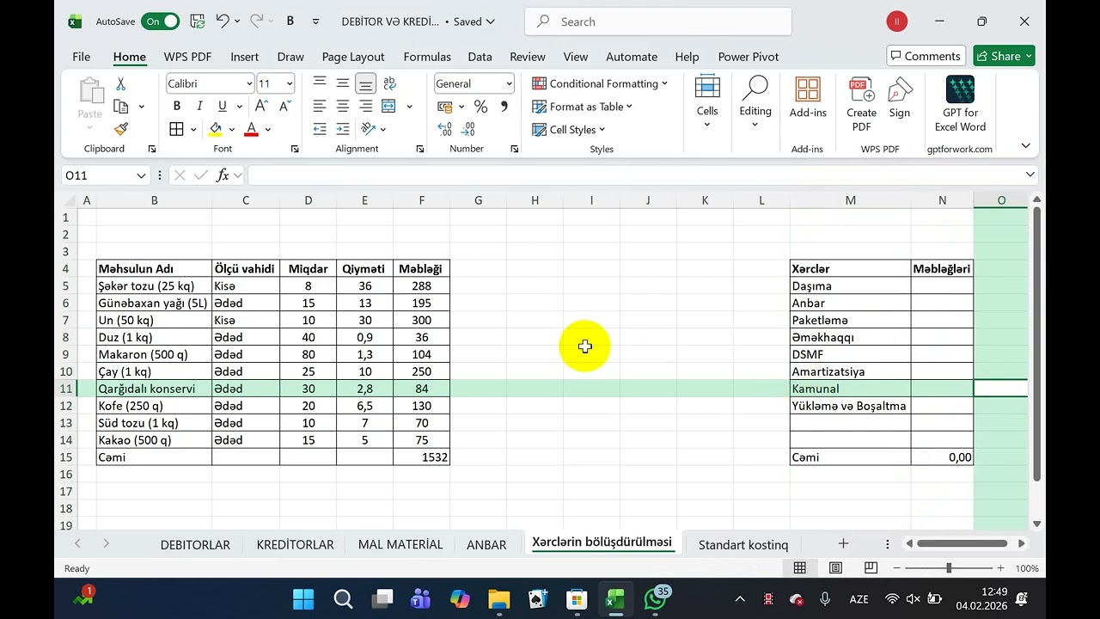This screenshot has height=619, width=1100.
Task: Click the Save icon in title bar
Action: click(197, 21)
